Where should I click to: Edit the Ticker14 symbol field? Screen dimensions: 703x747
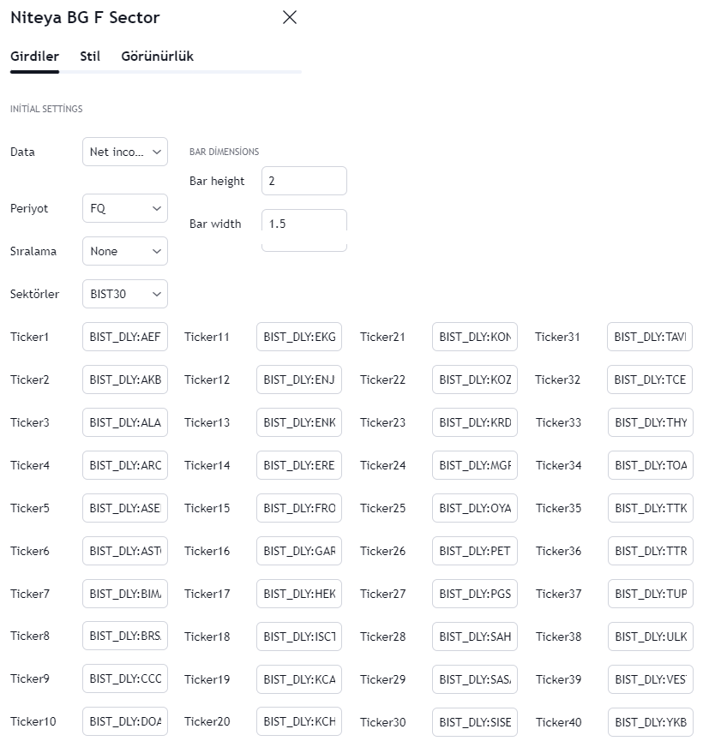299,465
